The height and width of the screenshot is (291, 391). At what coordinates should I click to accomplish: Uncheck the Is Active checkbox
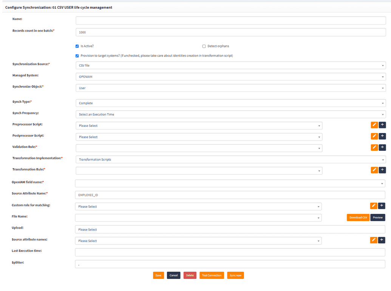click(77, 46)
